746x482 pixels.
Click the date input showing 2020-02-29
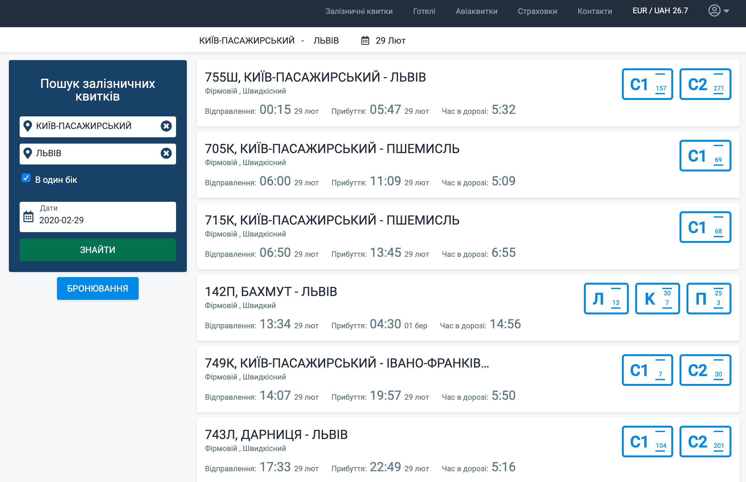(x=98, y=217)
